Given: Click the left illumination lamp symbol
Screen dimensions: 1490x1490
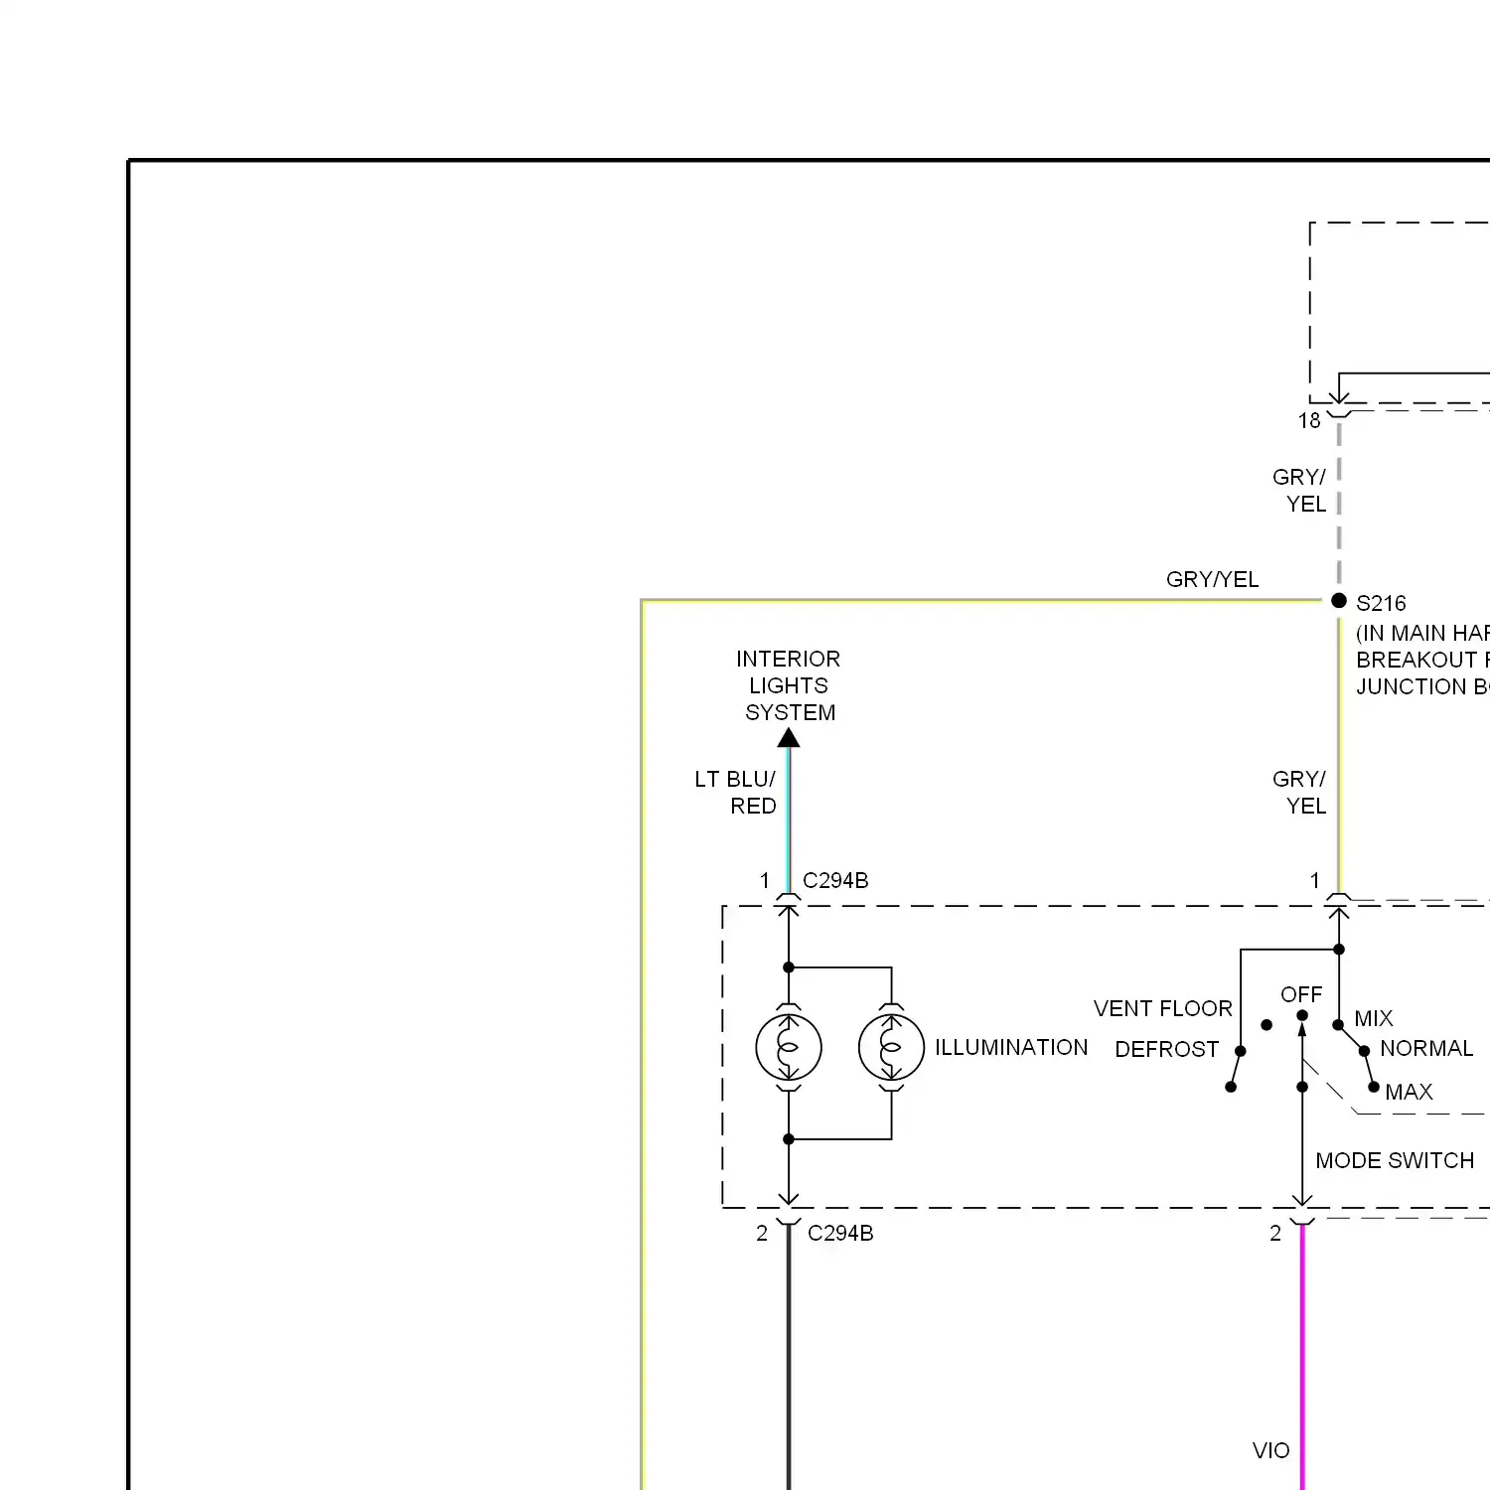Looking at the screenshot, I should pos(789,1047).
